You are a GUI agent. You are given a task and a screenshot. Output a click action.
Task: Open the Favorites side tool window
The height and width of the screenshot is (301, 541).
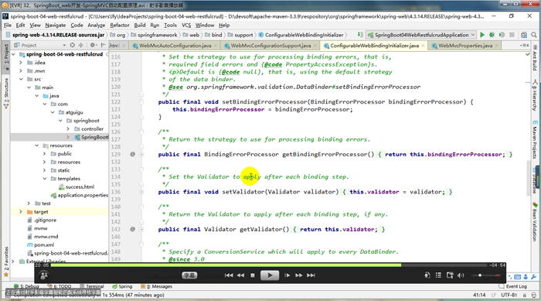click(6, 262)
